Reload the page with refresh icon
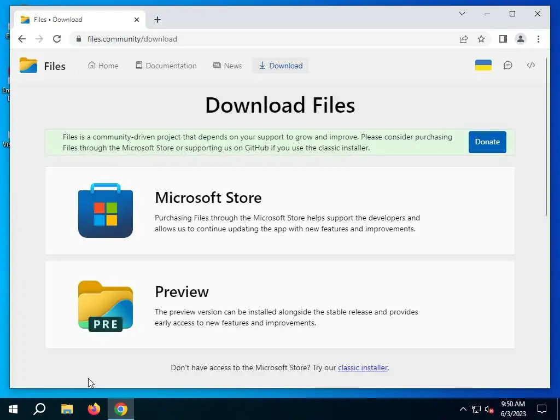560x420 pixels. (x=57, y=39)
